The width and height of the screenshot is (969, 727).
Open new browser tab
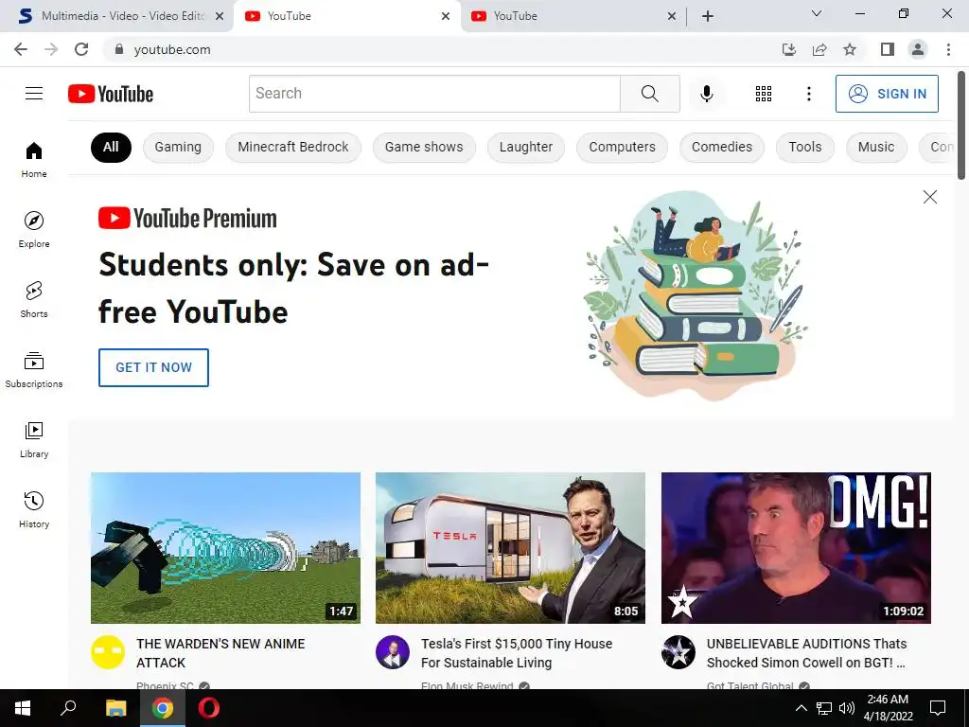point(708,16)
